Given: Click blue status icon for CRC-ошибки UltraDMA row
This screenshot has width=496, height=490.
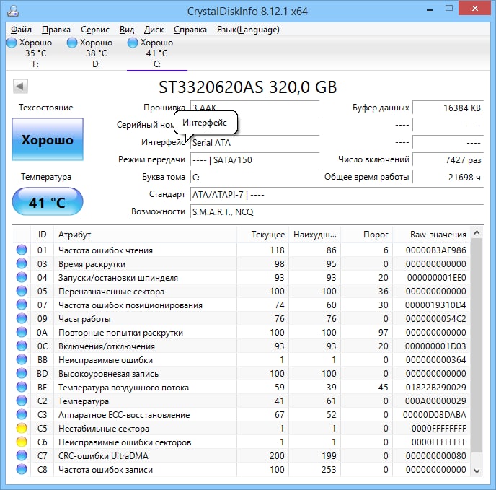Looking at the screenshot, I should [22, 455].
